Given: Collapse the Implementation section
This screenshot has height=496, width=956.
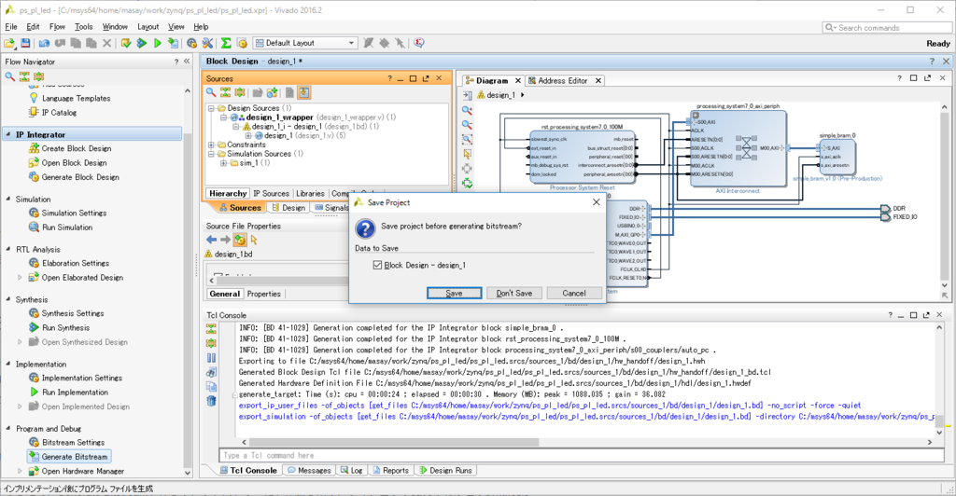Looking at the screenshot, I should tap(7, 364).
